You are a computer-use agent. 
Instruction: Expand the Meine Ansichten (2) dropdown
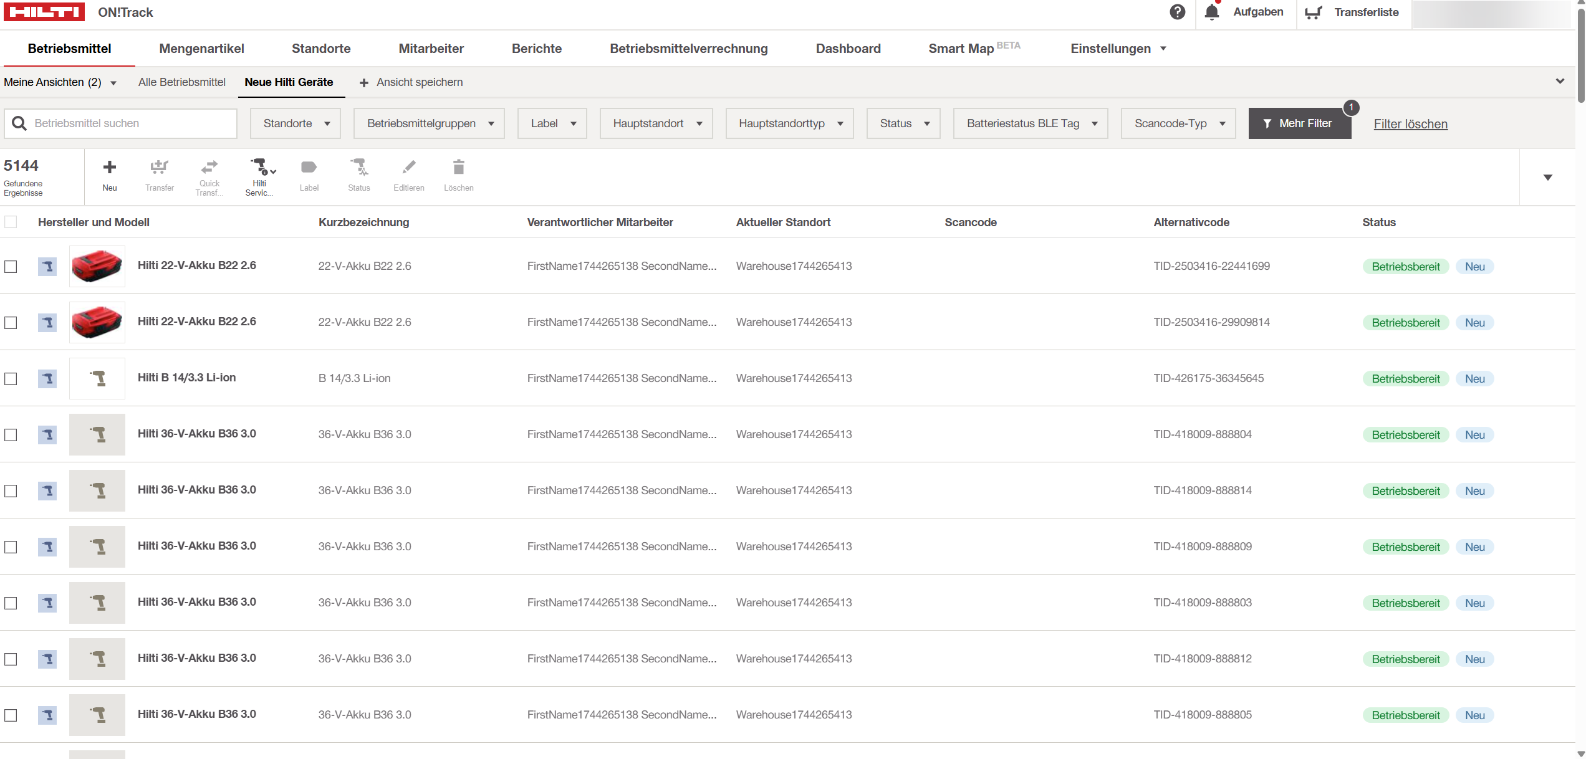point(60,82)
